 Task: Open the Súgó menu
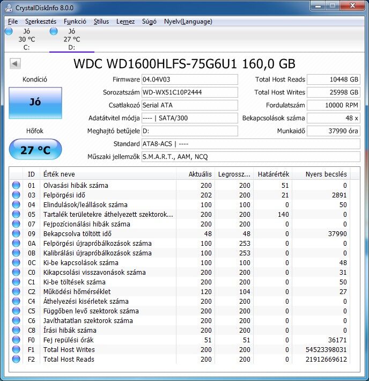point(149,21)
